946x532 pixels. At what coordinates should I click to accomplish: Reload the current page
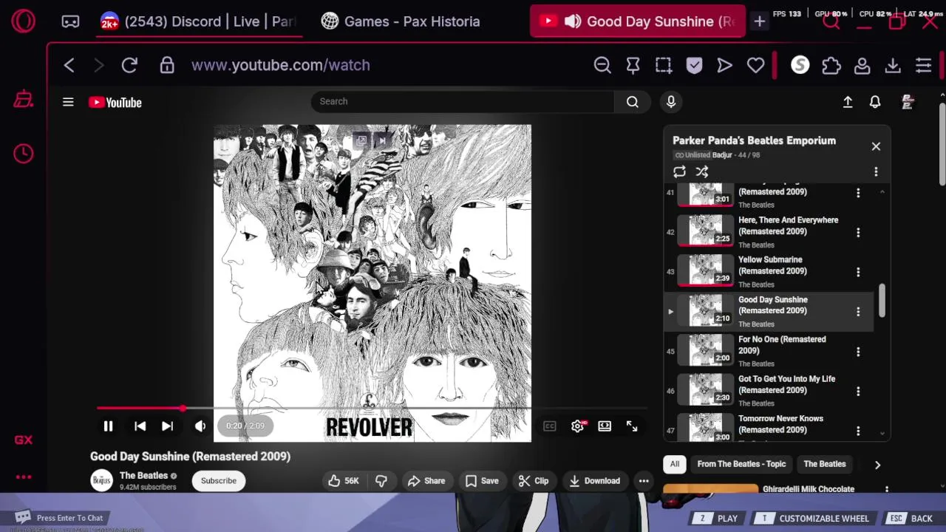coord(129,65)
